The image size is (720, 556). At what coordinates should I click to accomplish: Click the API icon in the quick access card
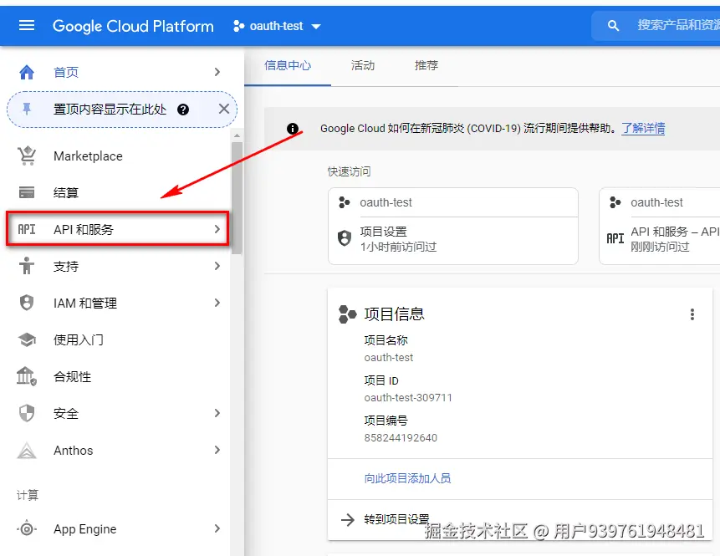point(615,238)
